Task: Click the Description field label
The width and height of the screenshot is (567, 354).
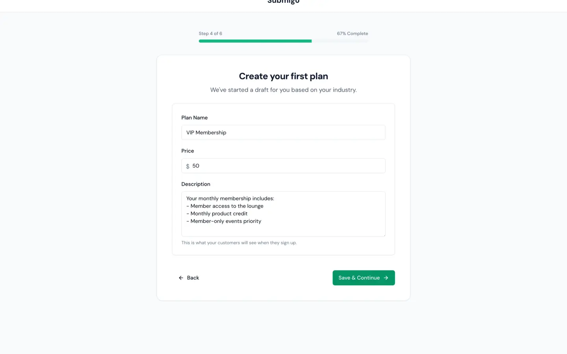Action: click(196, 184)
